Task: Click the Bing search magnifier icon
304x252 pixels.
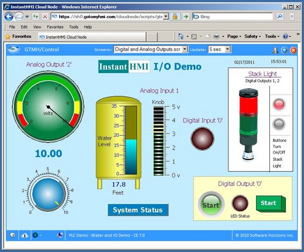Action: [x=280, y=16]
